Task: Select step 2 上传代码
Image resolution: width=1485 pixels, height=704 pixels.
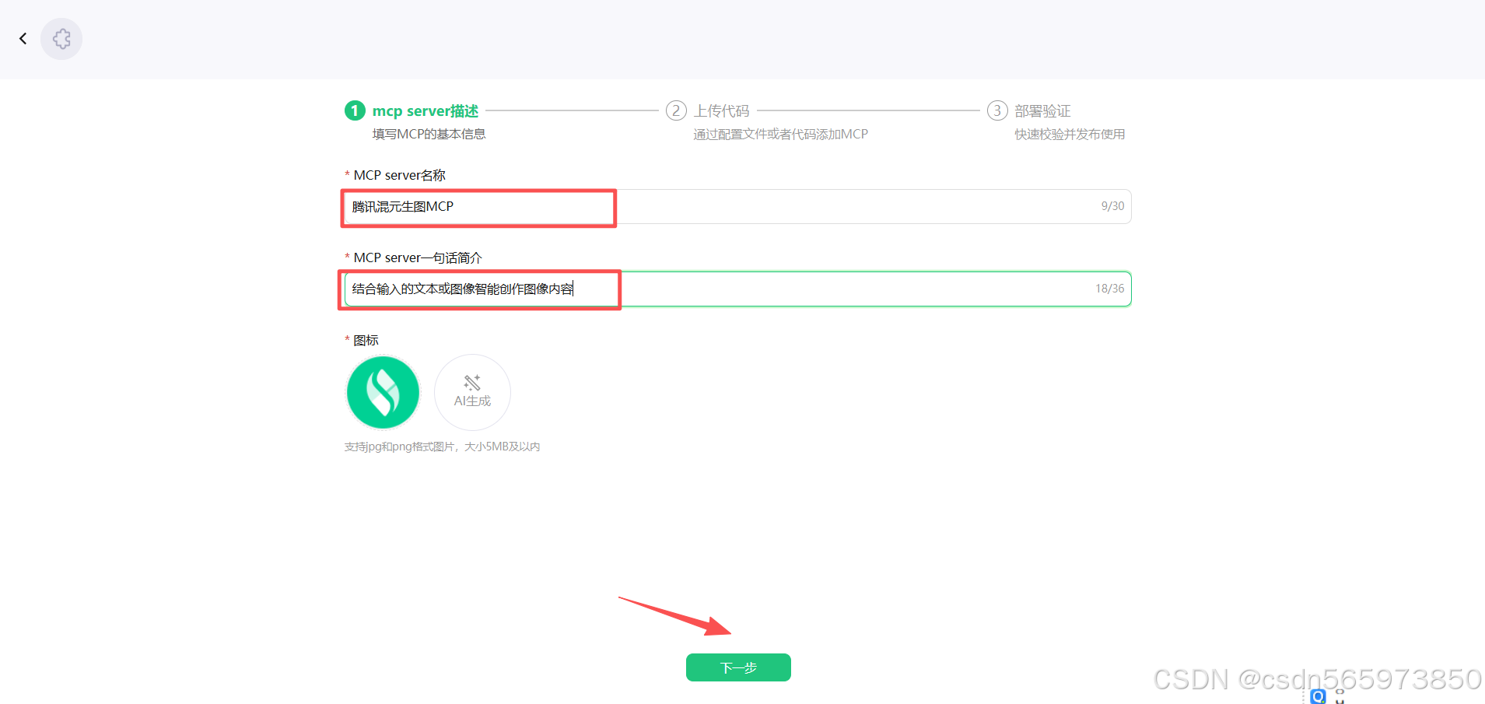Action: (722, 111)
